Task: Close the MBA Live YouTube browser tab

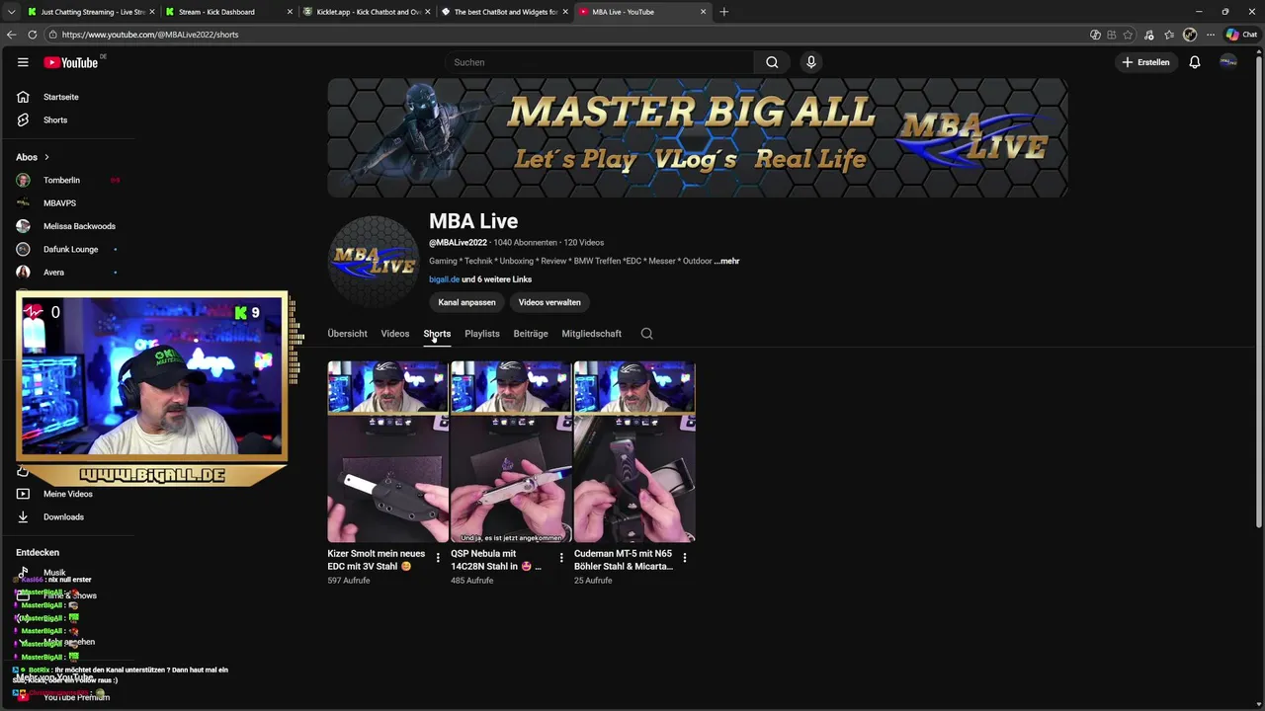Action: pos(704,12)
